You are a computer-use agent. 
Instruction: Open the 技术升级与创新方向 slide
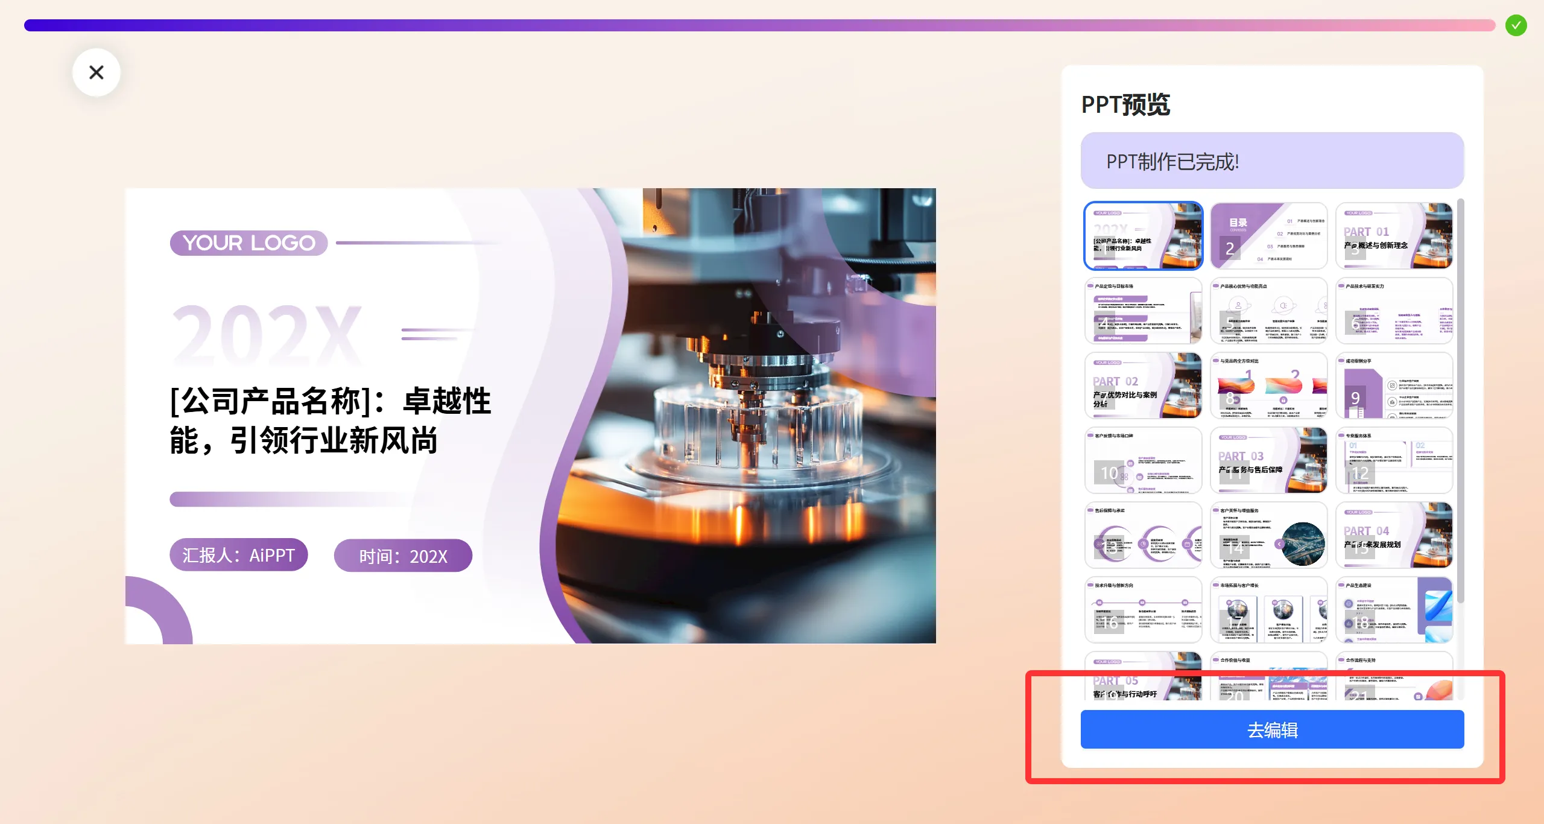[x=1144, y=609]
